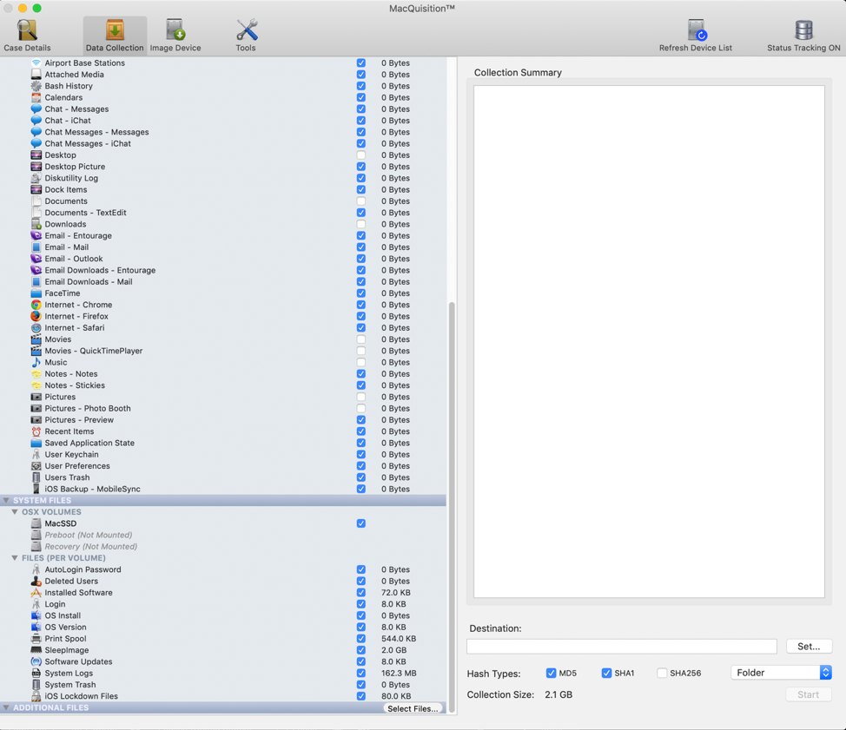
Task: Click the iOS Backup - MobileSync icon
Action: point(36,489)
